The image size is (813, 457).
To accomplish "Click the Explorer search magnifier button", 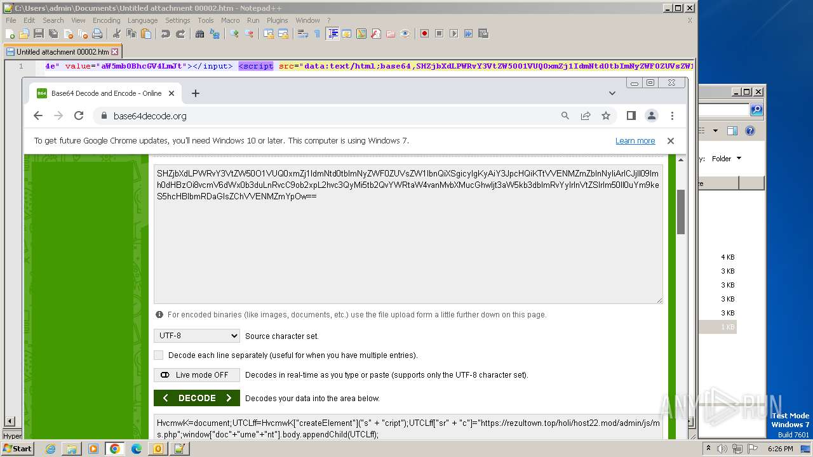I will pyautogui.click(x=756, y=110).
